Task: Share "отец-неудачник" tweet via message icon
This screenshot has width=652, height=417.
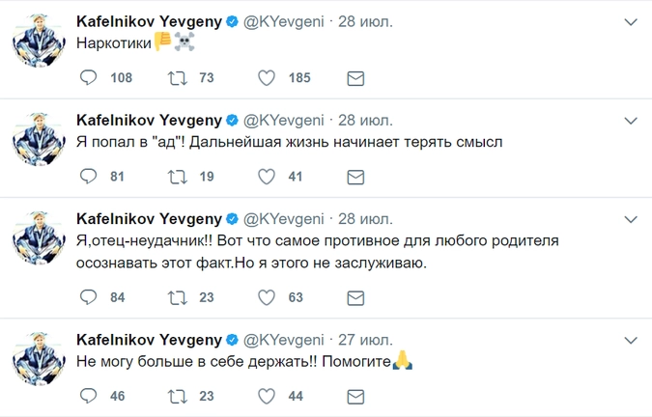Action: [x=354, y=297]
